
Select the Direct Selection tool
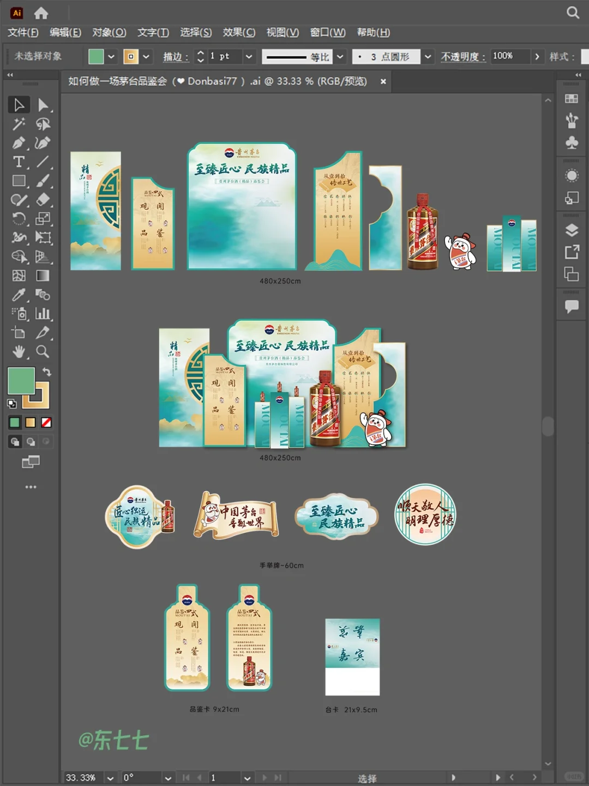pos(43,105)
